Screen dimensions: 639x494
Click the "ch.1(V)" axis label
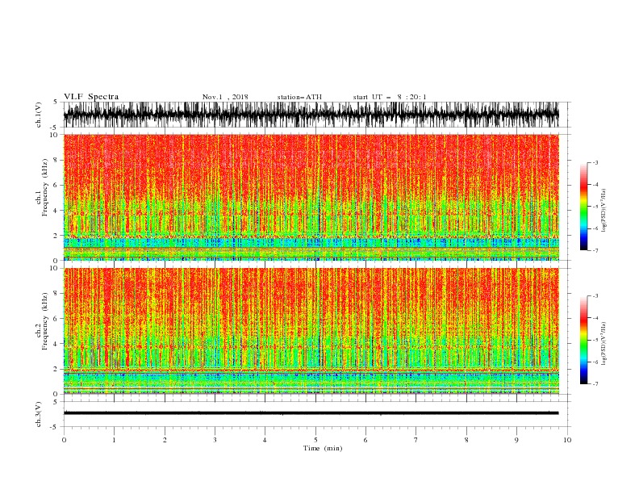click(x=39, y=115)
